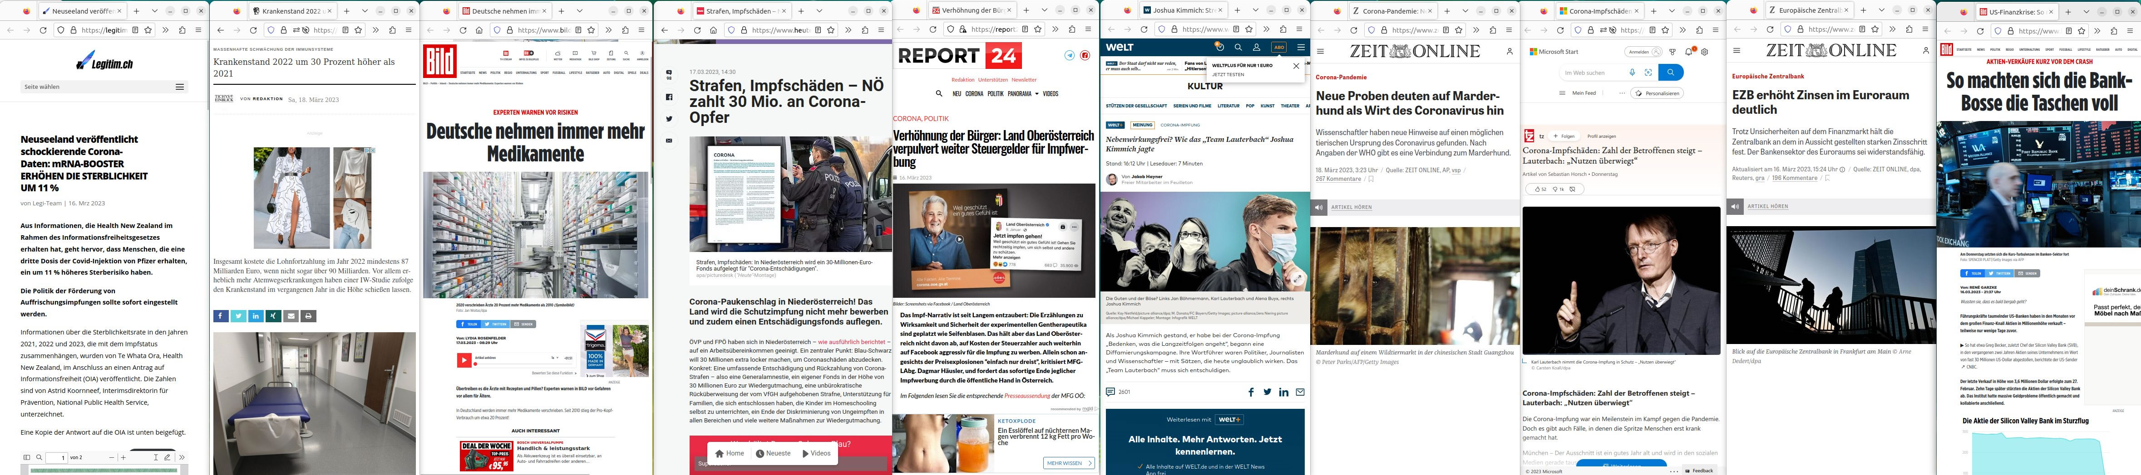Click PDF viewer sidebar toggle in Legitim.ch page
Image resolution: width=2141 pixels, height=475 pixels.
pos(27,458)
